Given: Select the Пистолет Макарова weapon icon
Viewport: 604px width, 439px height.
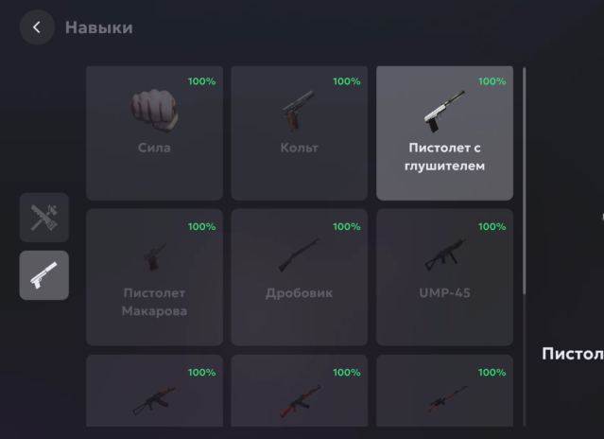Looking at the screenshot, I should (x=154, y=256).
